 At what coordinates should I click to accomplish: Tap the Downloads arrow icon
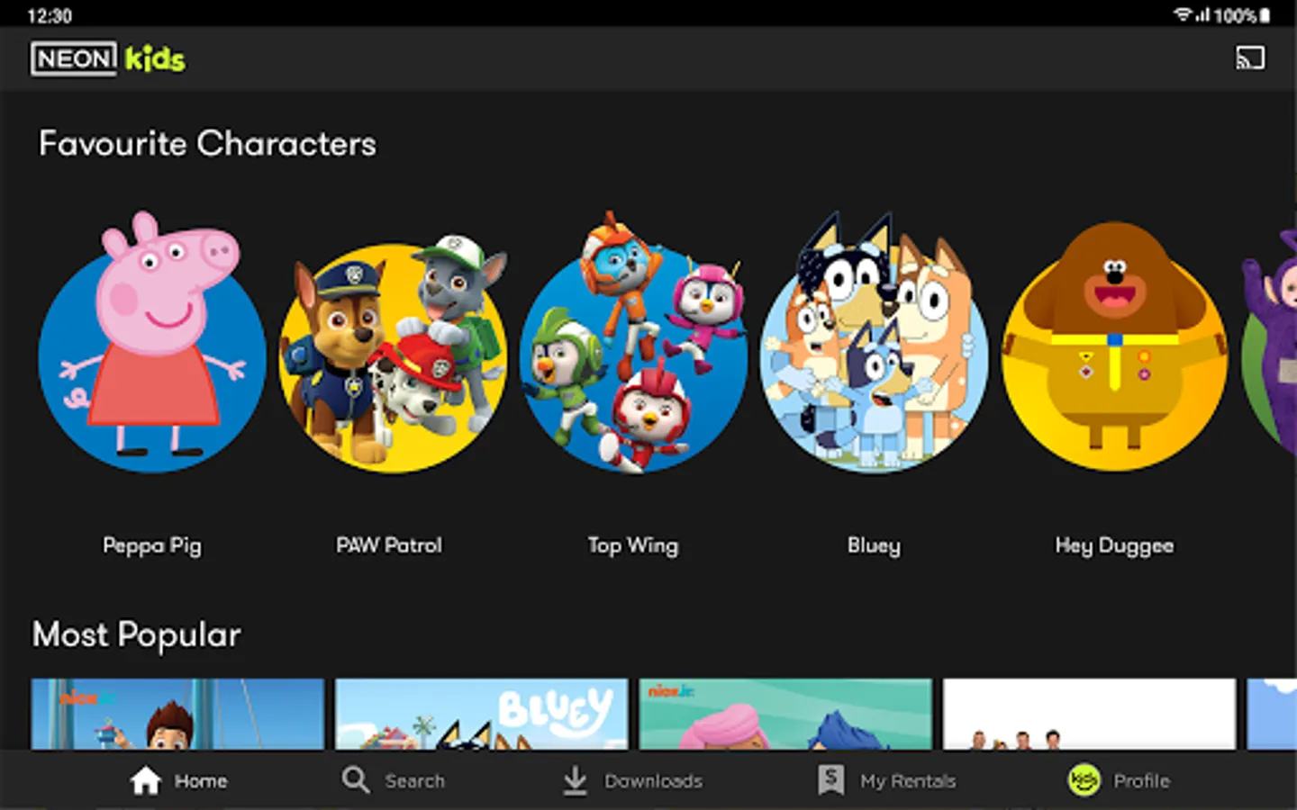click(575, 780)
